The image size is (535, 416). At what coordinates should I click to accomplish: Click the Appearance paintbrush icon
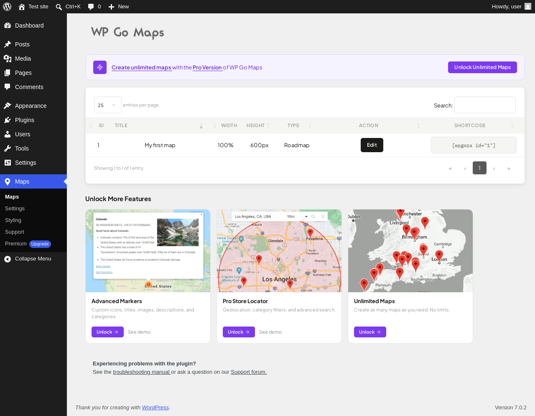8,106
